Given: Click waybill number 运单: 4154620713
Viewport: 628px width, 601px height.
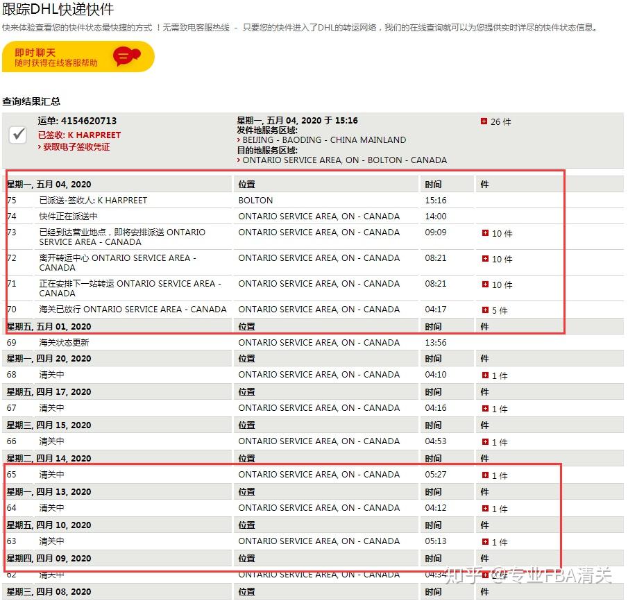Looking at the screenshot, I should tap(77, 121).
